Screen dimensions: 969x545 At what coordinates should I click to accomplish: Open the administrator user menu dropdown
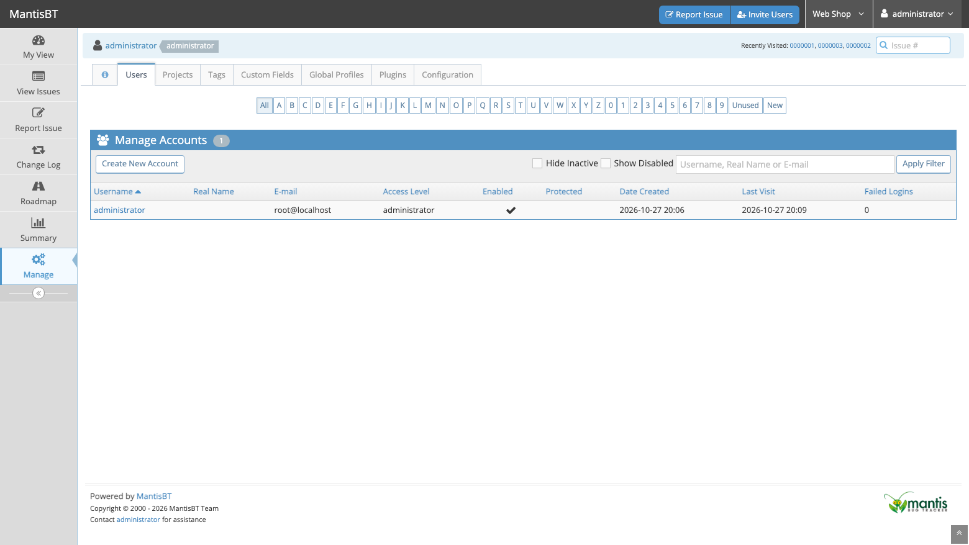[x=917, y=14]
